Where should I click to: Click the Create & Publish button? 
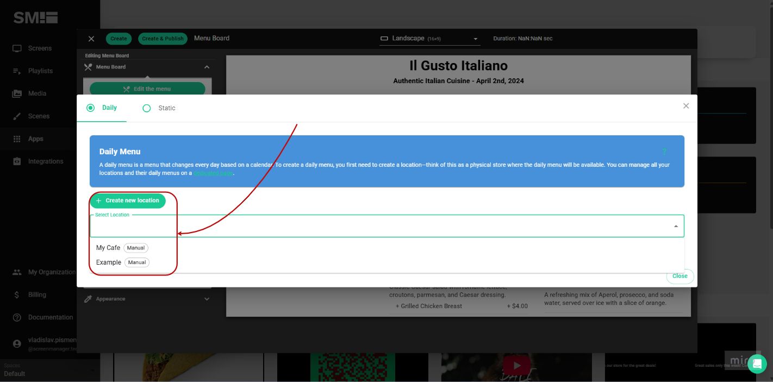pyautogui.click(x=163, y=39)
